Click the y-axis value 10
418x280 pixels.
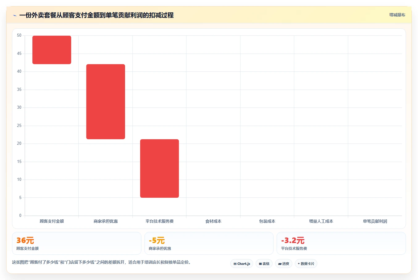(19, 180)
